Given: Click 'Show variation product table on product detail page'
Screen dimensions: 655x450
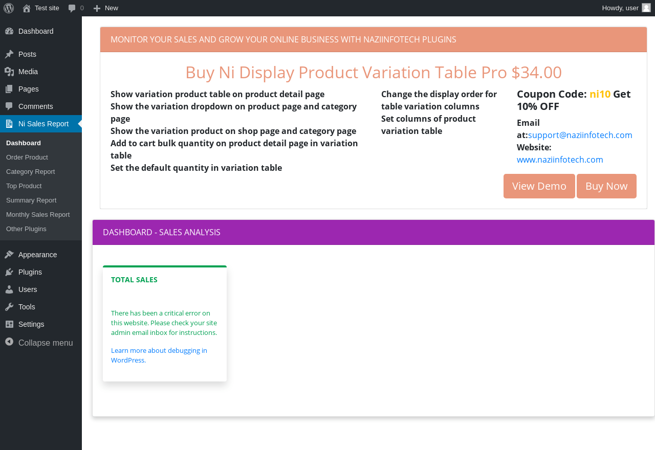Looking at the screenshot, I should [217, 94].
